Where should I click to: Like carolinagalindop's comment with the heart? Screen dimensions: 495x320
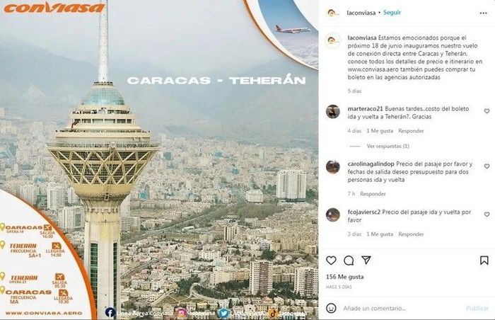point(487,166)
